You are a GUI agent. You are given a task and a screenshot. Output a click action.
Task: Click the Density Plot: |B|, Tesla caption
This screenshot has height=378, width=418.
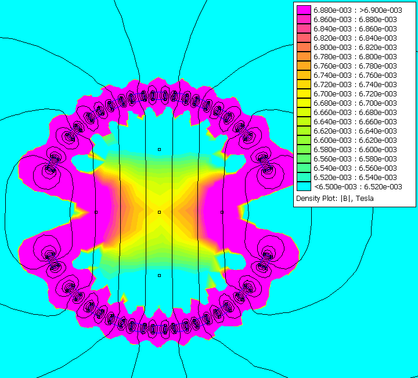click(335, 198)
